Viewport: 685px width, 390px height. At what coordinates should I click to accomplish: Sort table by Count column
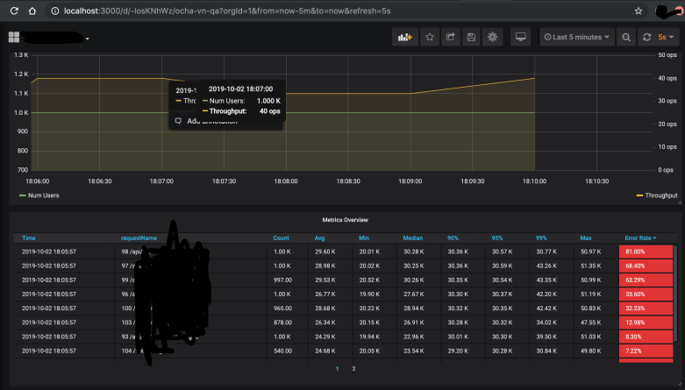(x=281, y=238)
